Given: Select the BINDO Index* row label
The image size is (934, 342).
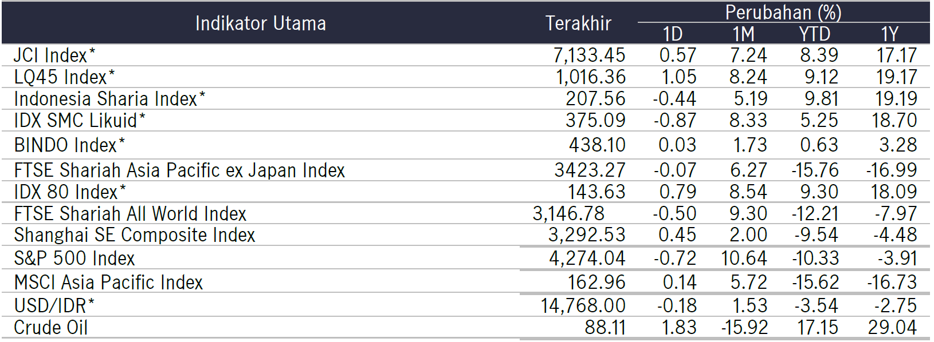Looking at the screenshot, I should click(x=69, y=145).
